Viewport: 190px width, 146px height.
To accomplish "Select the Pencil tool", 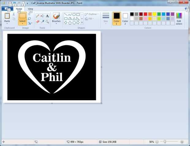I will pos(38,16).
